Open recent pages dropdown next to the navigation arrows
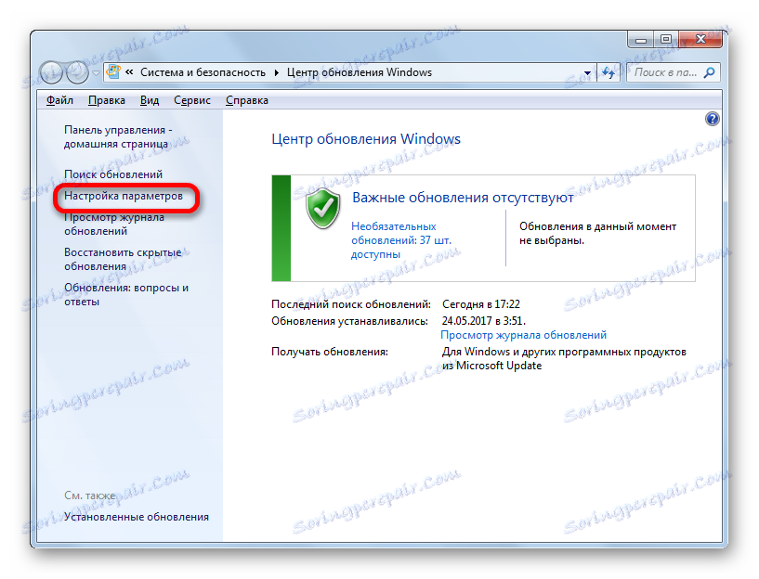The image size is (759, 579). coord(96,73)
